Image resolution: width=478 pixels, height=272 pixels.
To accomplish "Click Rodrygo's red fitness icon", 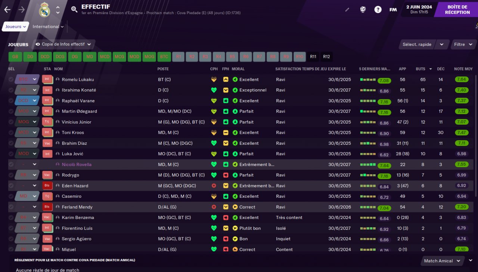I will point(226,175).
